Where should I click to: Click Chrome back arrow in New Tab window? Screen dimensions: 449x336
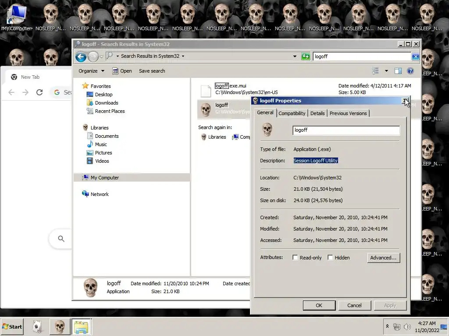[11, 92]
